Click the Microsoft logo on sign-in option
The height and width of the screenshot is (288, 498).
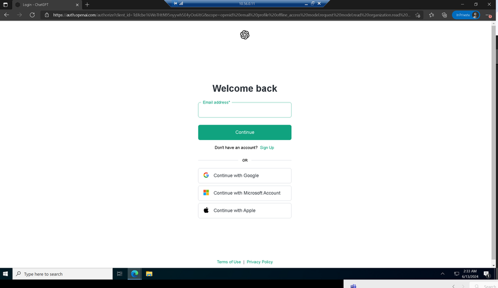[206, 192]
